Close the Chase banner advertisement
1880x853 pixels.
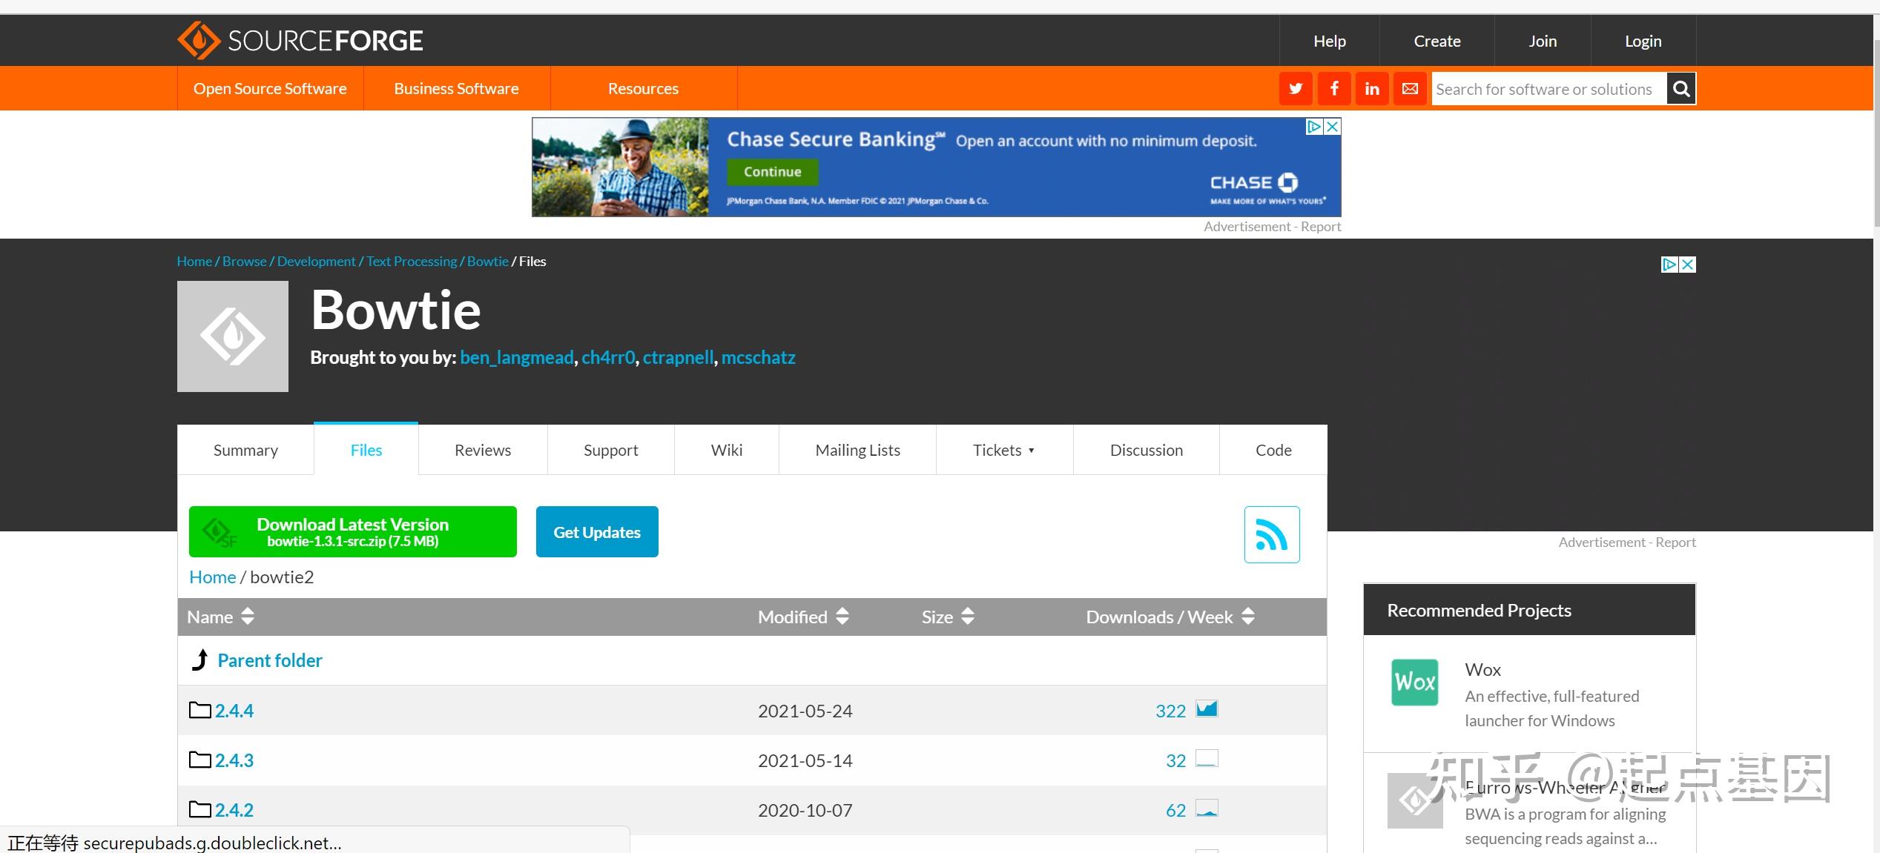coord(1332,127)
